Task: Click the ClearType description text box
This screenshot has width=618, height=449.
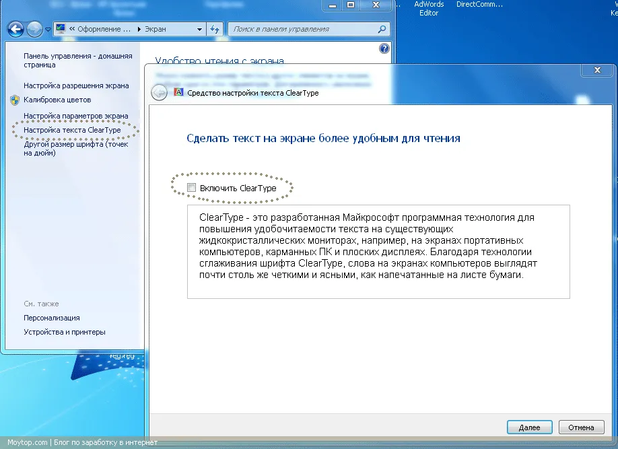Action: [x=378, y=252]
